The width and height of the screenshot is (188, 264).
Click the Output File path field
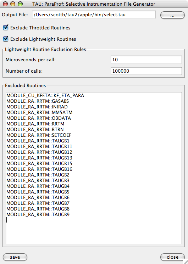coord(94,15)
